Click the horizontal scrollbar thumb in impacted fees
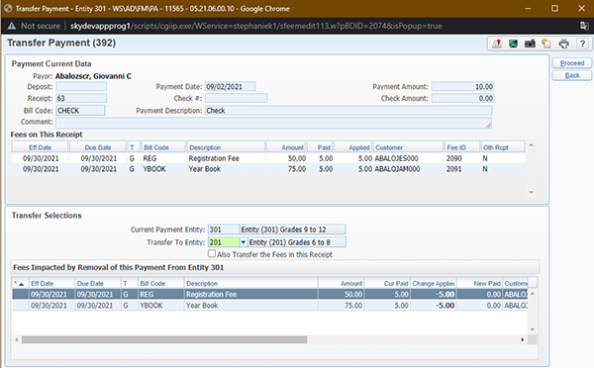 [x=164, y=339]
